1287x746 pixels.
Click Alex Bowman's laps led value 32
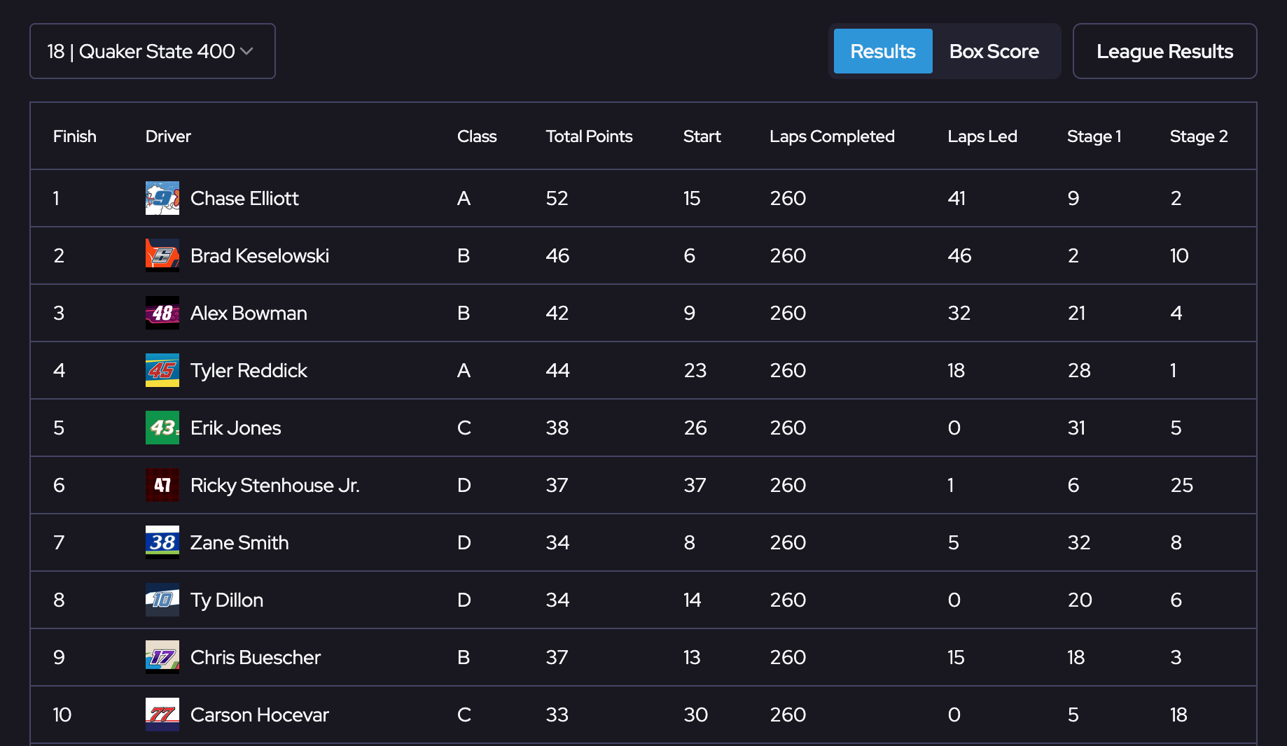(x=959, y=313)
